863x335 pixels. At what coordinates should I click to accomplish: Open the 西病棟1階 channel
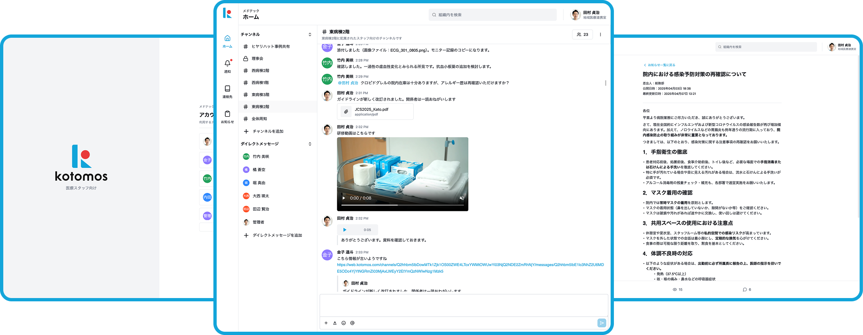pos(278,83)
